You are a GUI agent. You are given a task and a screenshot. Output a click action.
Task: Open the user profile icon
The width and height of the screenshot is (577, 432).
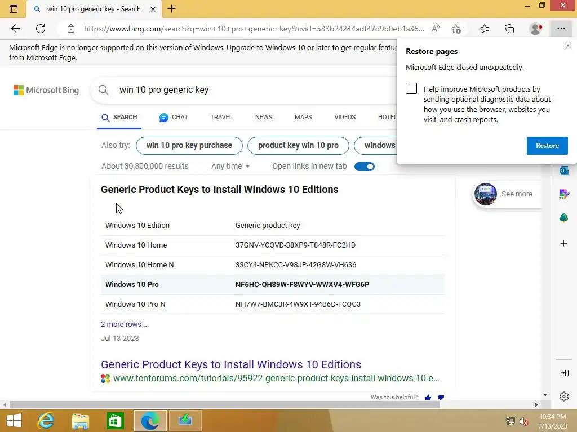tap(535, 29)
